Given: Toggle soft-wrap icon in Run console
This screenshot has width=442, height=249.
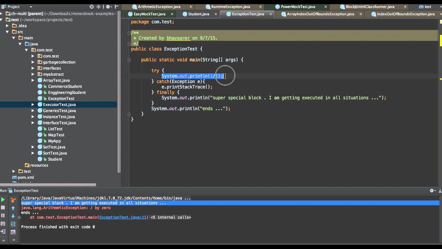Looking at the screenshot, I should pos(13,224).
